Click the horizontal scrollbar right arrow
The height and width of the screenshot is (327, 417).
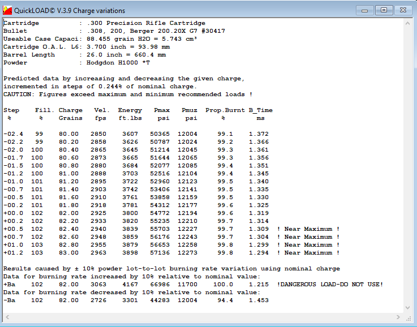tap(399, 317)
